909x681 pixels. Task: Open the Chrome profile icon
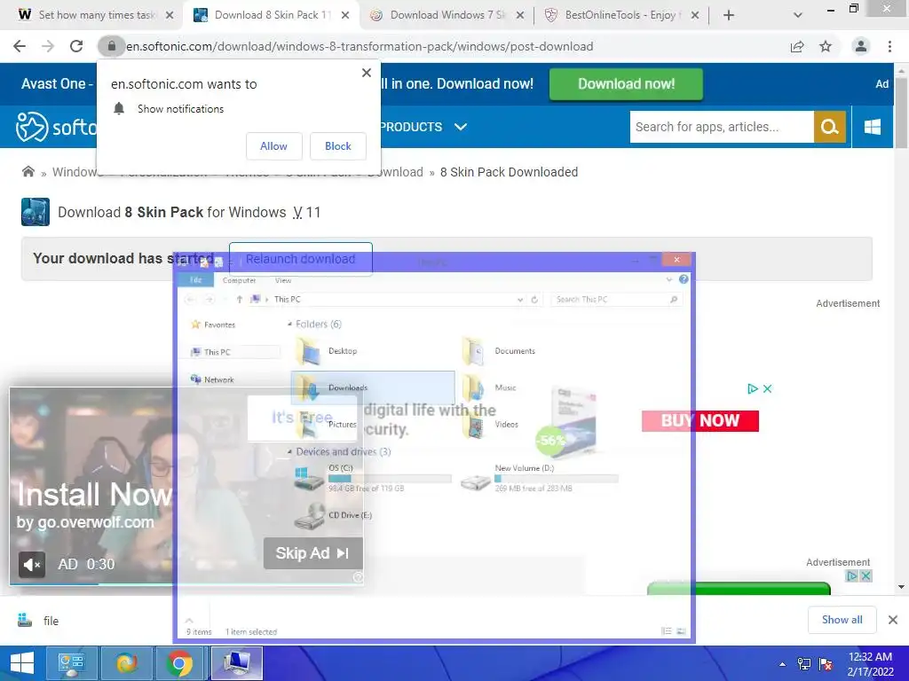click(x=861, y=46)
